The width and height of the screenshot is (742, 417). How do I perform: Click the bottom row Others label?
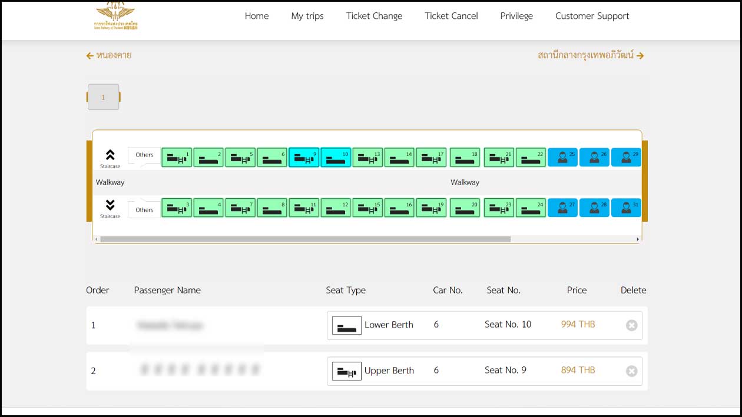point(144,209)
